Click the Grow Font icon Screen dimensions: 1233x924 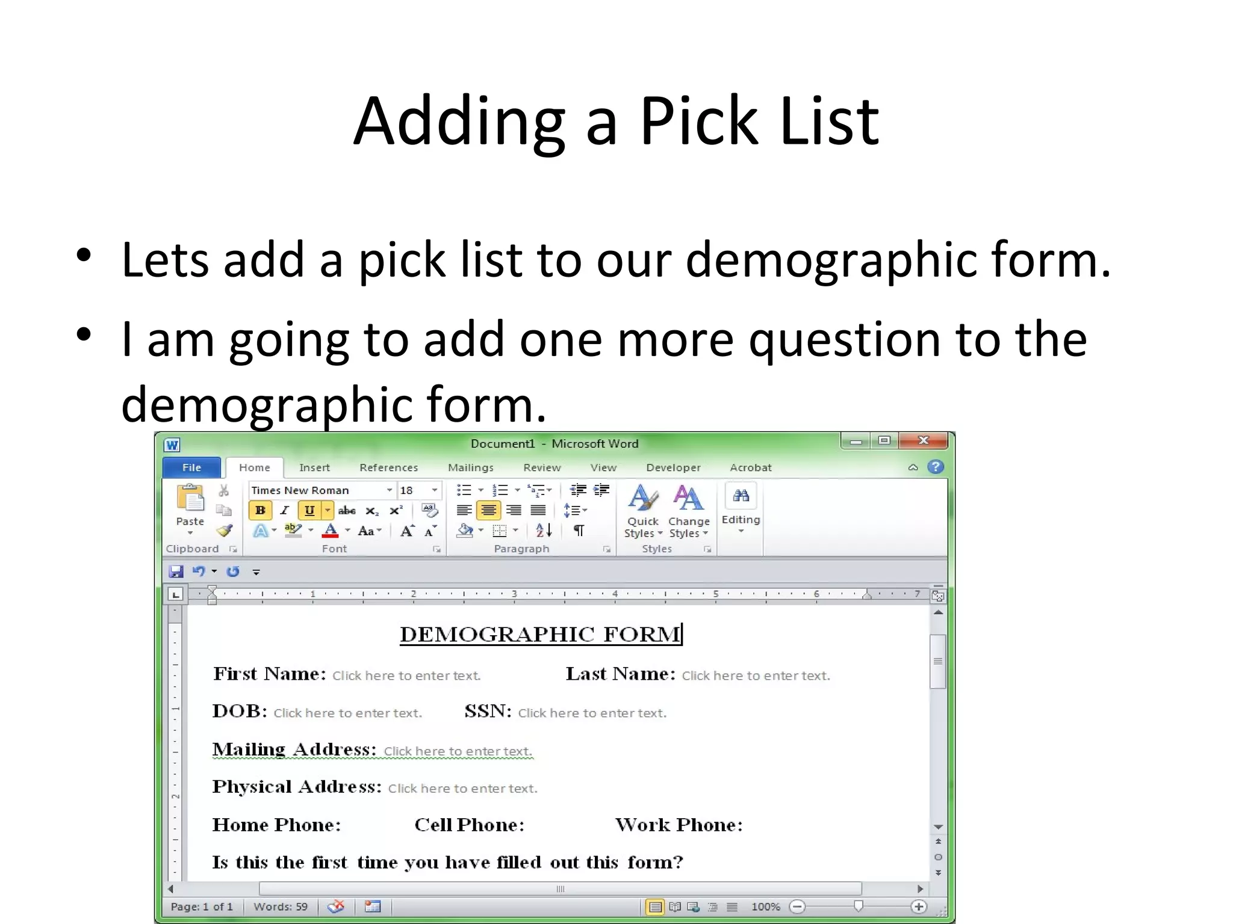tap(408, 531)
